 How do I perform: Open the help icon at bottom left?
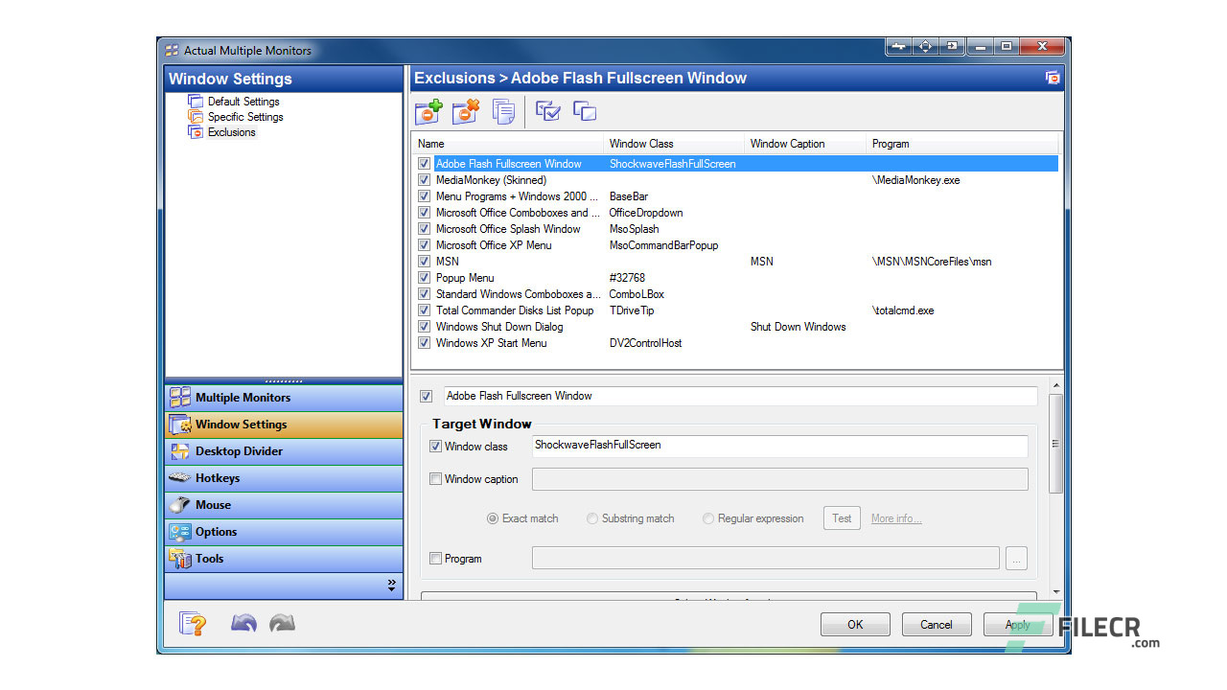click(x=194, y=624)
